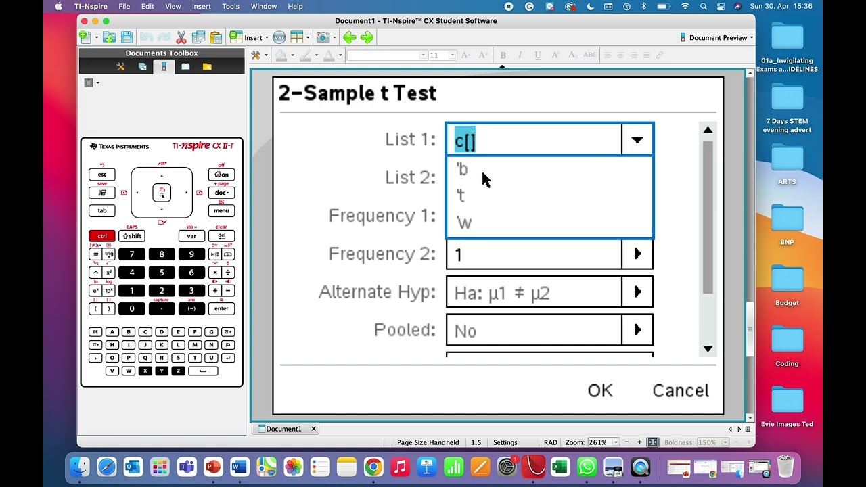Image resolution: width=866 pixels, height=487 pixels.
Task: Open the Utilities book tab in Toolbox
Action: point(185,66)
